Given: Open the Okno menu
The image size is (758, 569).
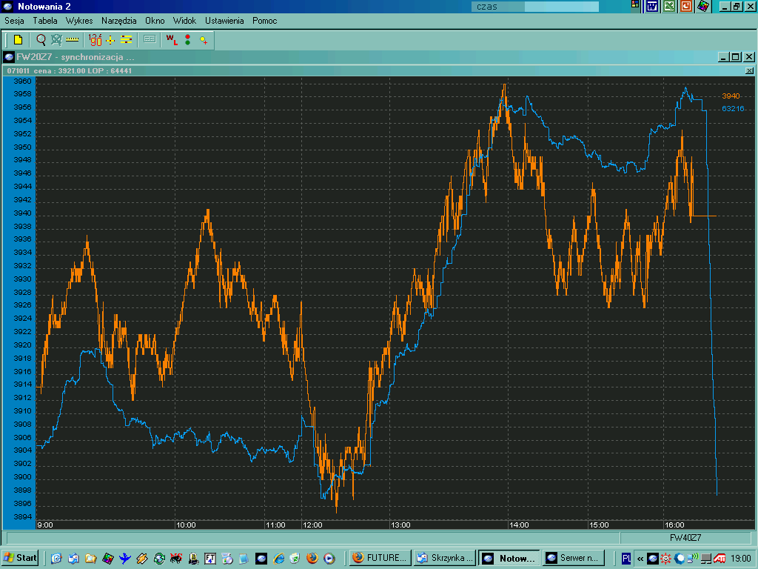Looking at the screenshot, I should point(155,21).
